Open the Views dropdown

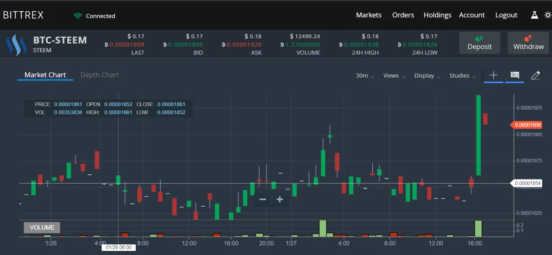pos(394,76)
